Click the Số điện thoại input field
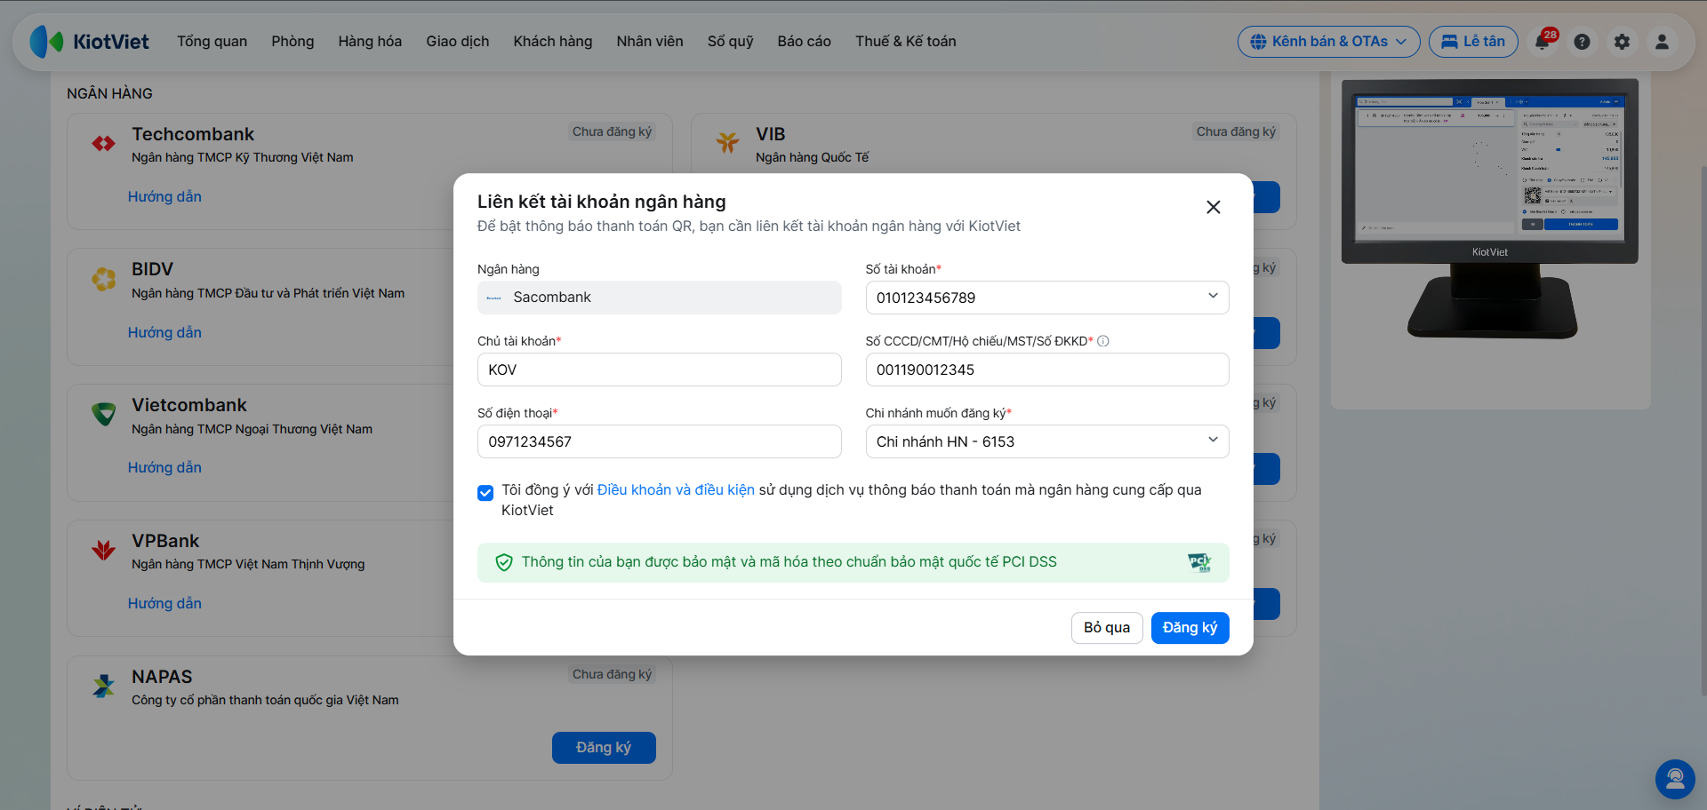This screenshot has height=810, width=1707. (660, 441)
